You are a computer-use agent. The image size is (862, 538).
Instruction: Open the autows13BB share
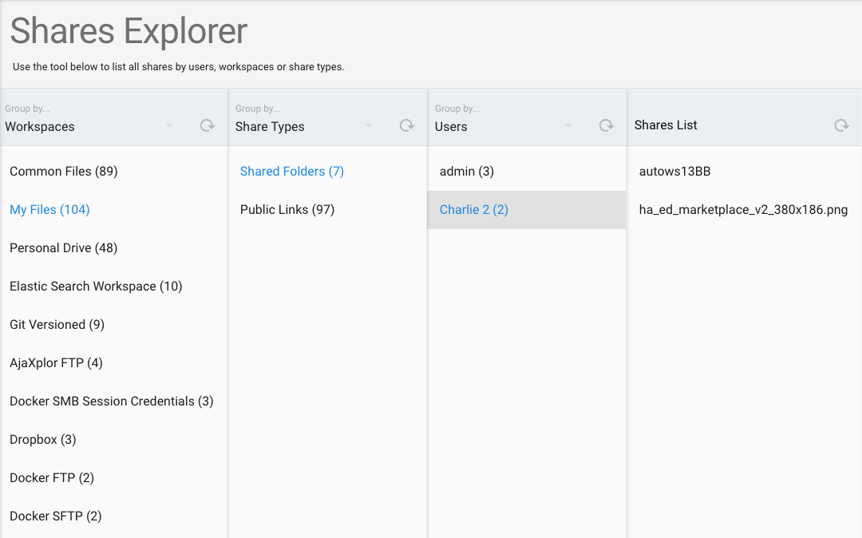[x=745, y=172]
